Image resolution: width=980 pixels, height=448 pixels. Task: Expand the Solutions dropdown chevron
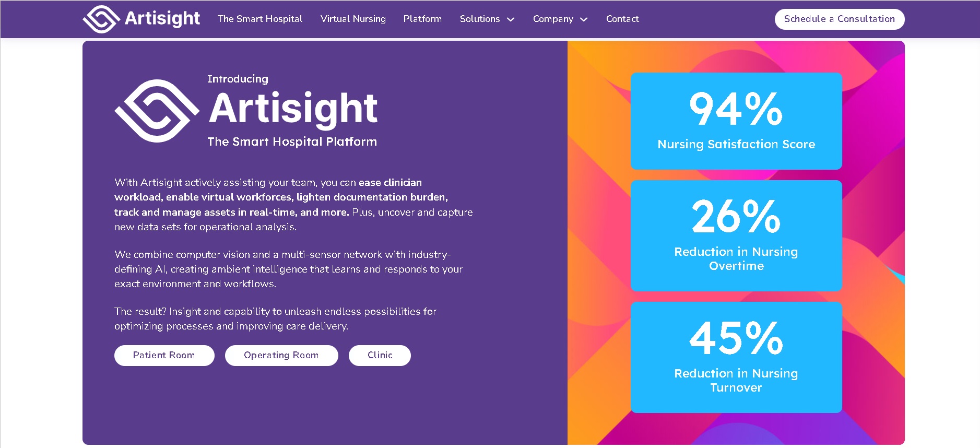click(x=511, y=19)
